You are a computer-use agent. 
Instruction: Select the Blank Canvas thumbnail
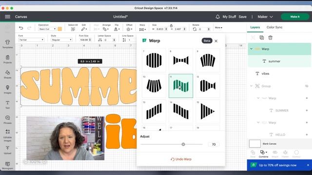(255, 144)
